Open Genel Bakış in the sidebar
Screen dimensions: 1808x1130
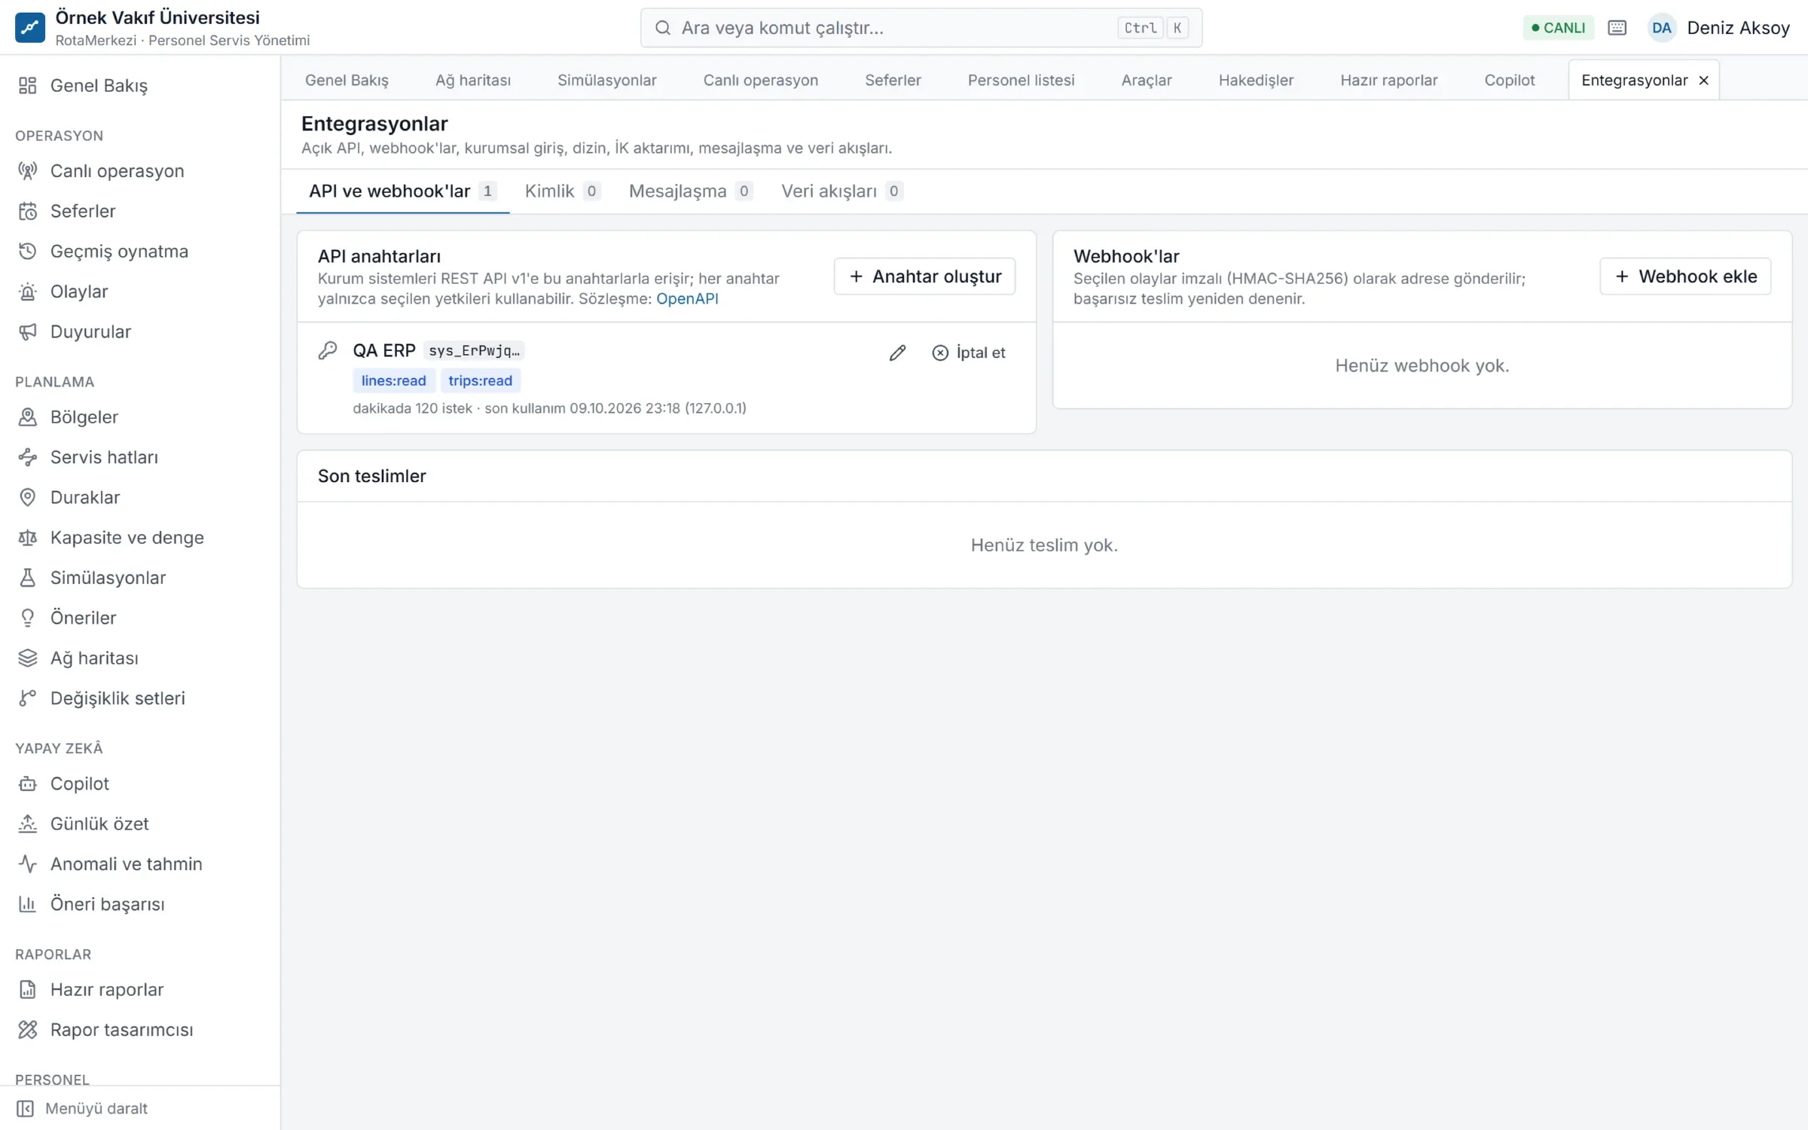point(140,85)
